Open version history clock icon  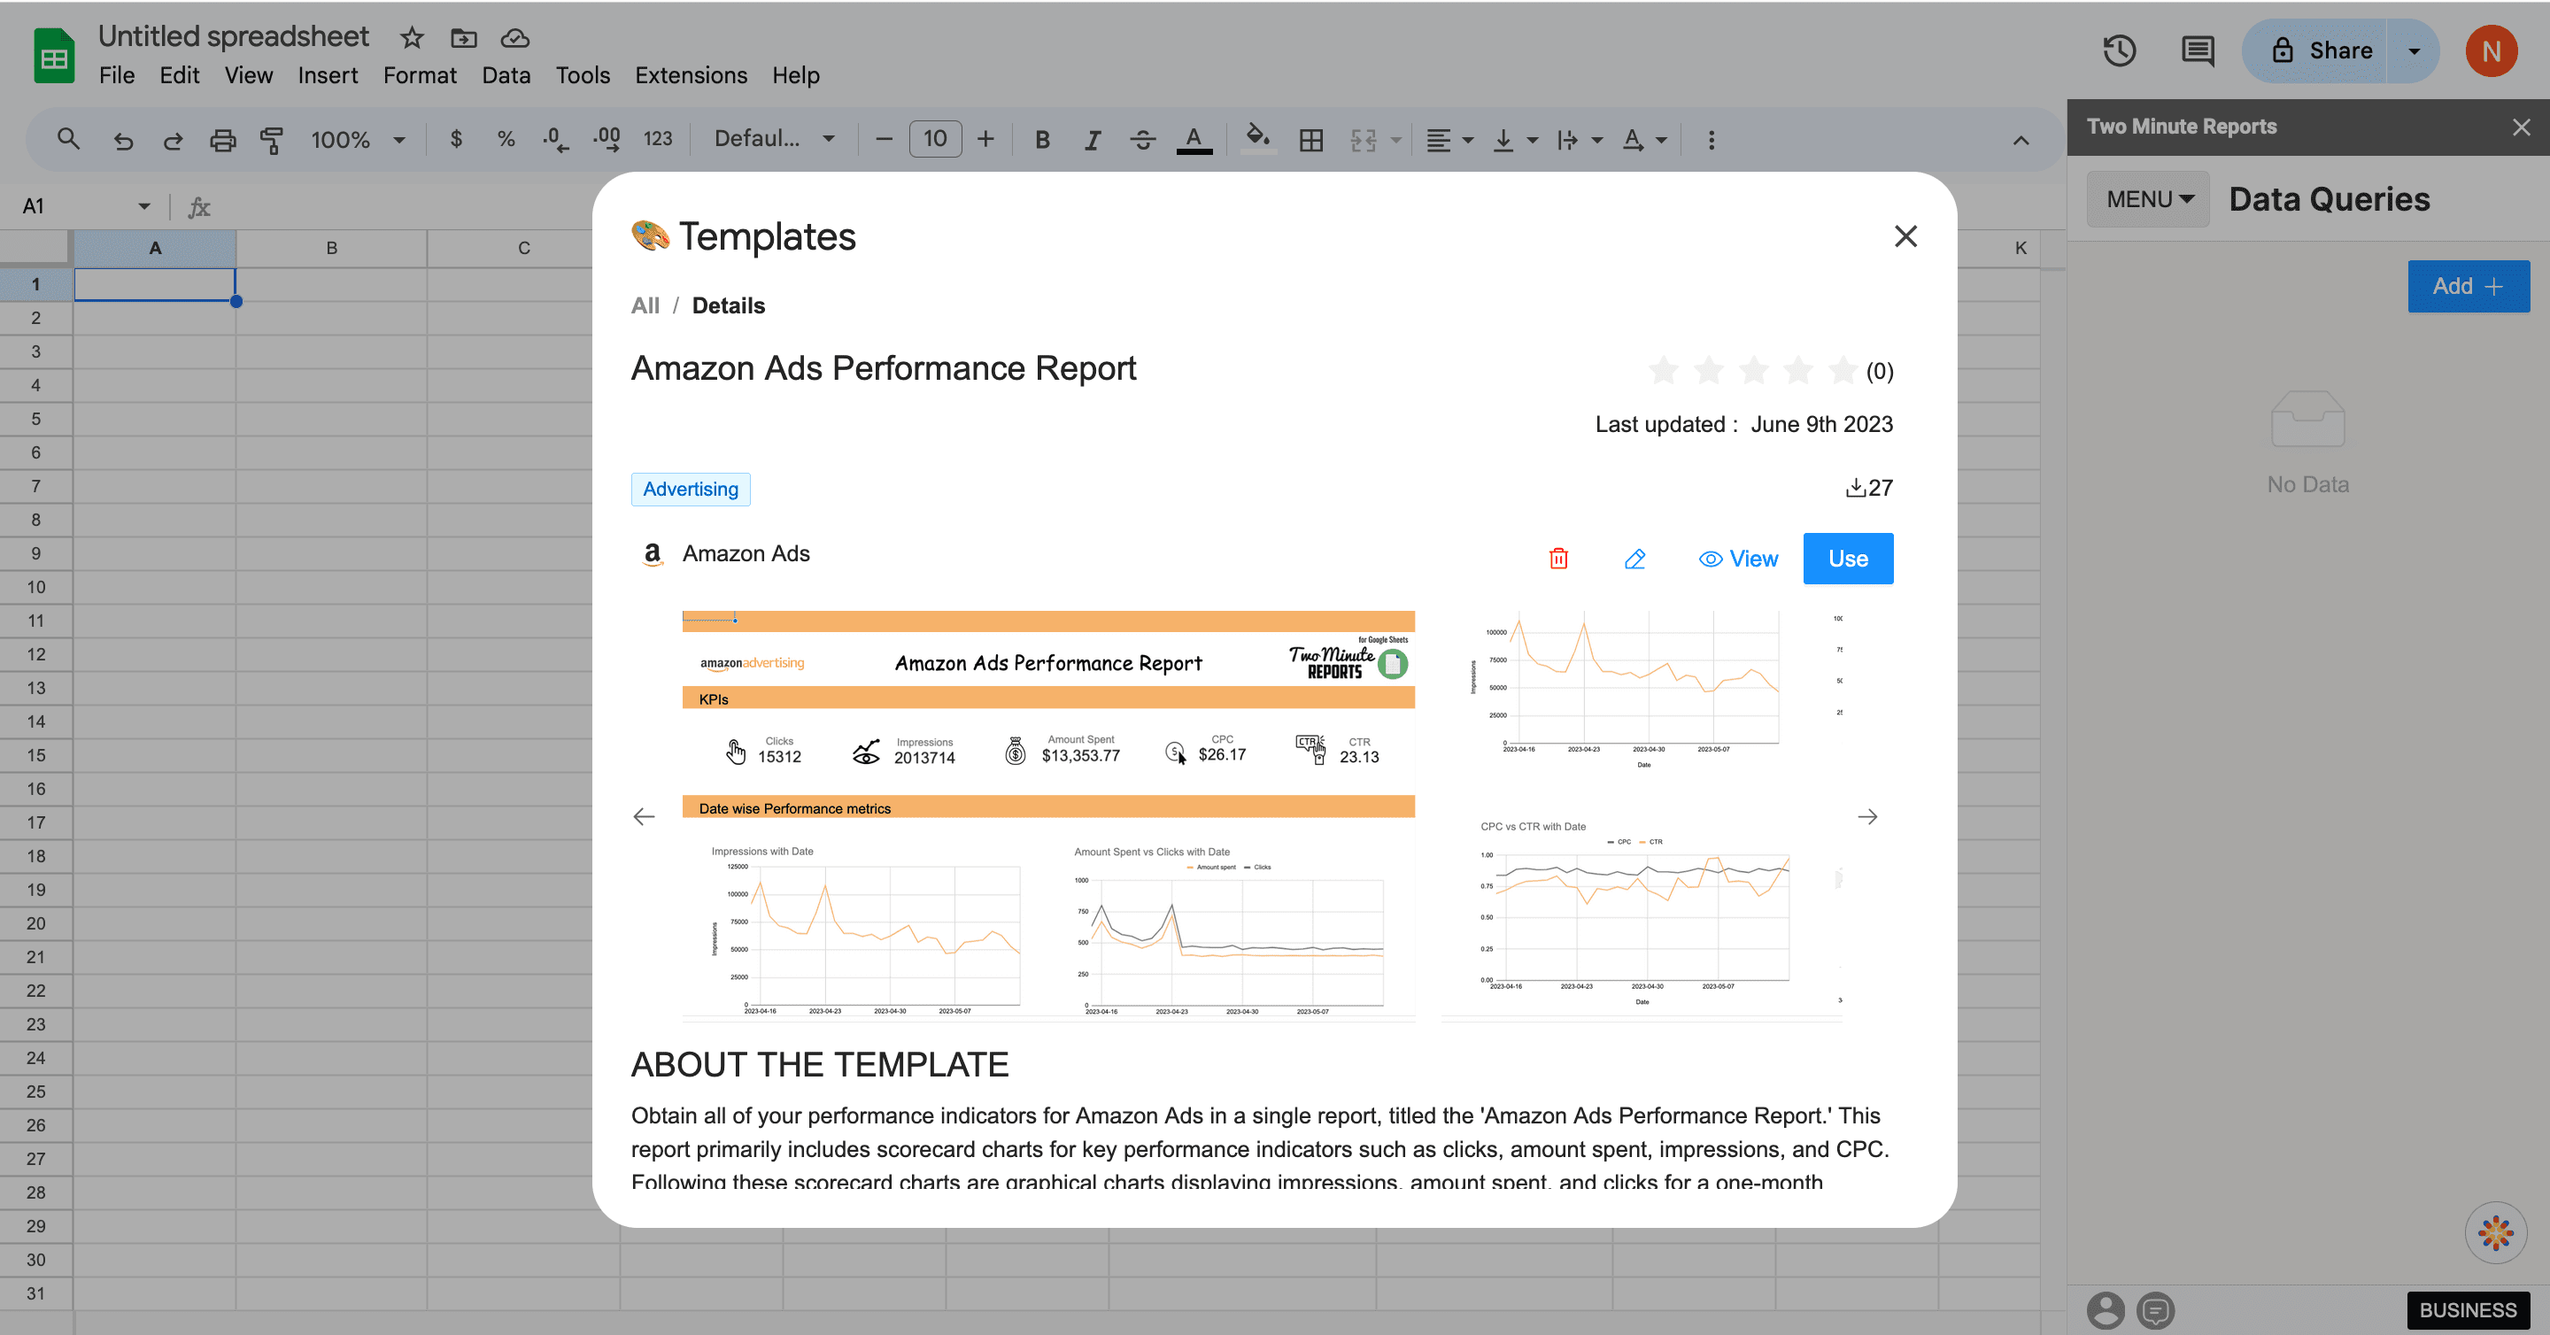pos(2120,50)
